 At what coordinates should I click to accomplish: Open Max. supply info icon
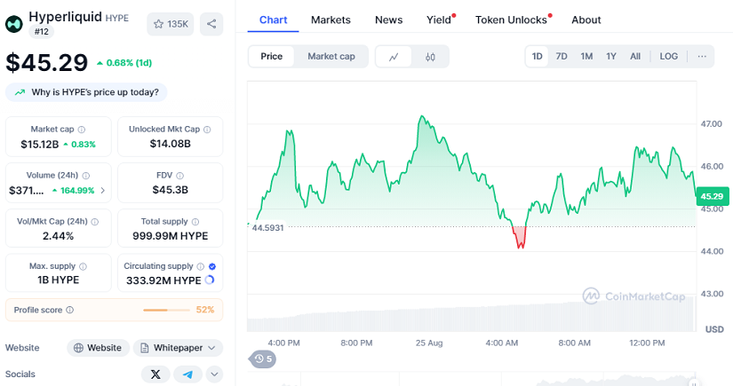coord(83,266)
